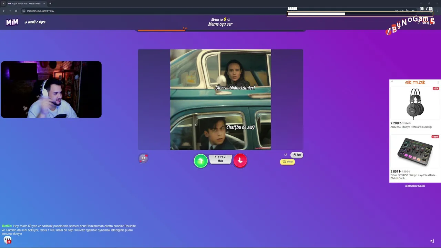The image size is (441, 248).
Task: Click the 2 299 ₺ price text
Action: [396, 123]
